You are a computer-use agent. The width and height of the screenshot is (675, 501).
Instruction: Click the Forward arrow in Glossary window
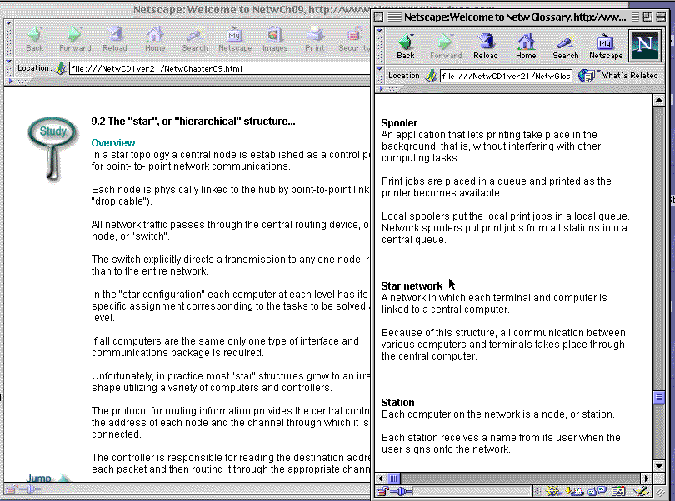446,47
